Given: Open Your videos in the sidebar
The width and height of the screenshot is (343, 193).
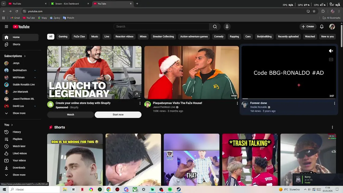Looking at the screenshot, I should [20, 161].
